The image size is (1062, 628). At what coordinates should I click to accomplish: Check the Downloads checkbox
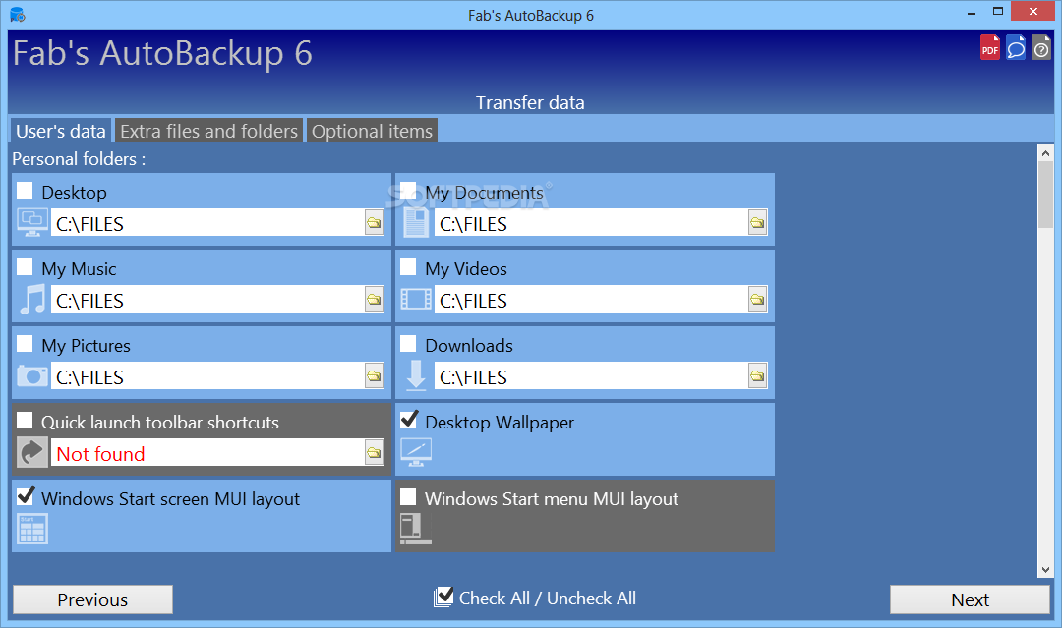[408, 343]
